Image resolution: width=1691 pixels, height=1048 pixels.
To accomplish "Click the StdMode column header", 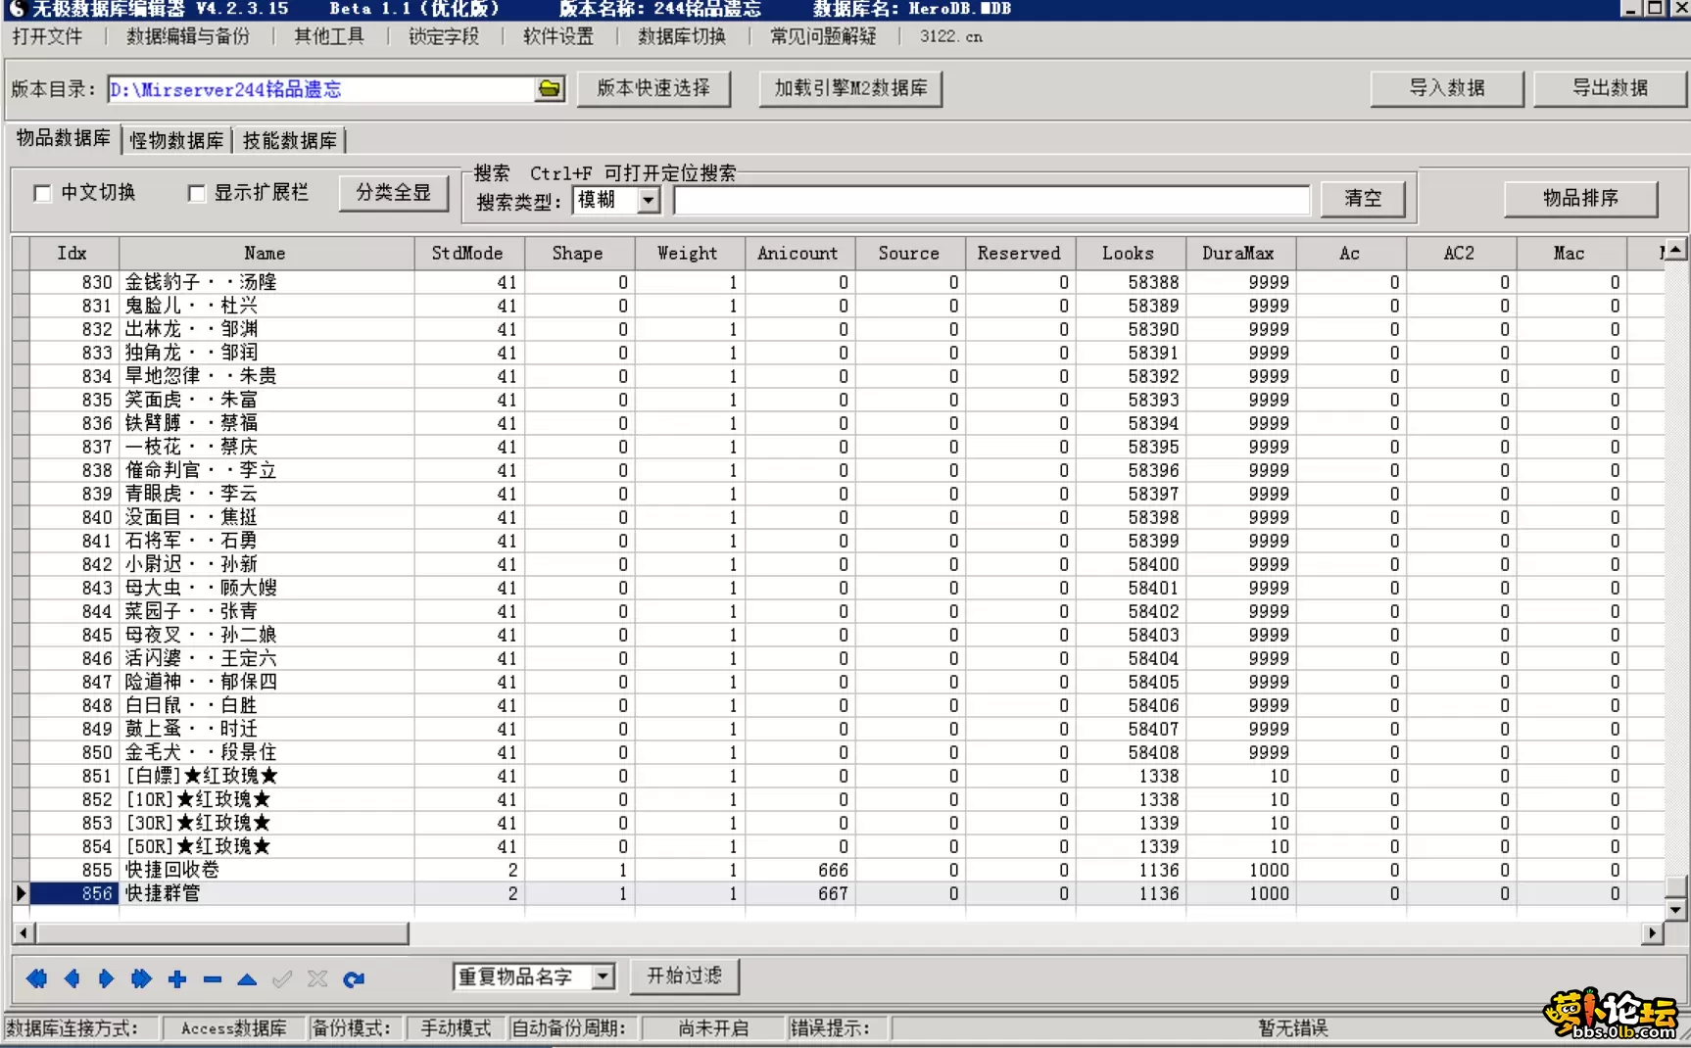I will (x=468, y=254).
